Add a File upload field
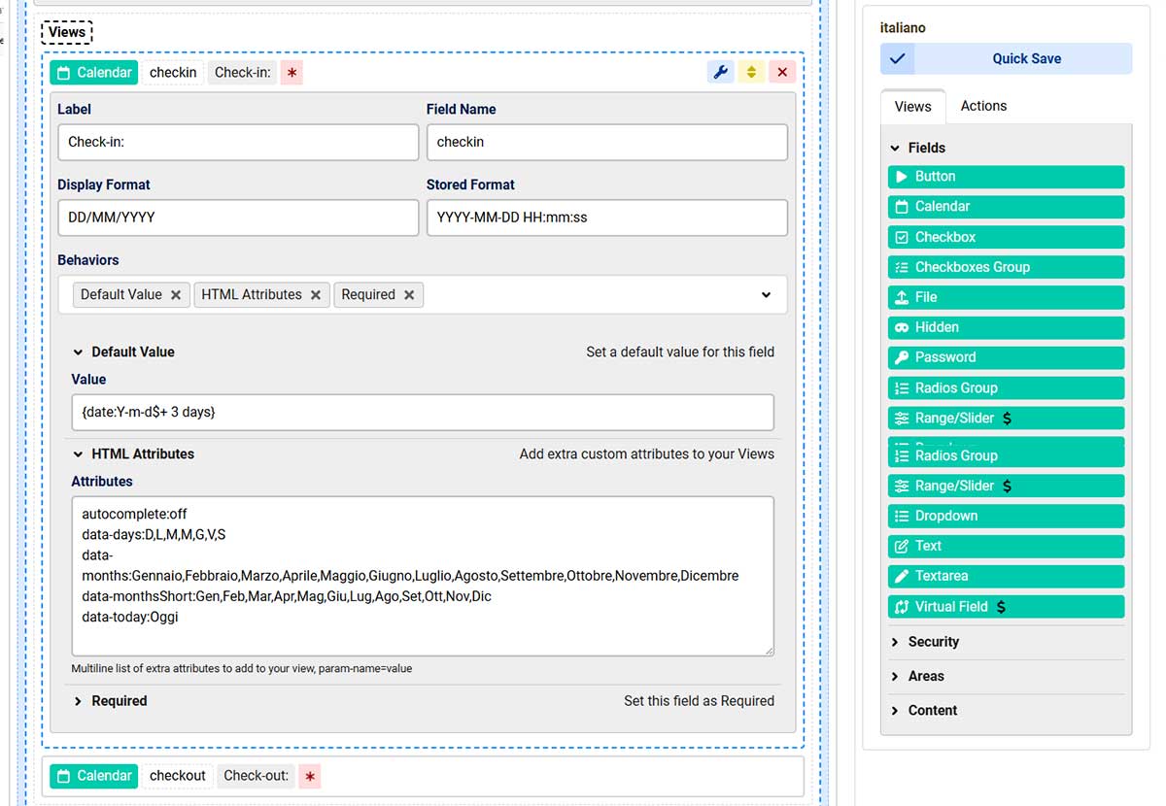 1006,297
